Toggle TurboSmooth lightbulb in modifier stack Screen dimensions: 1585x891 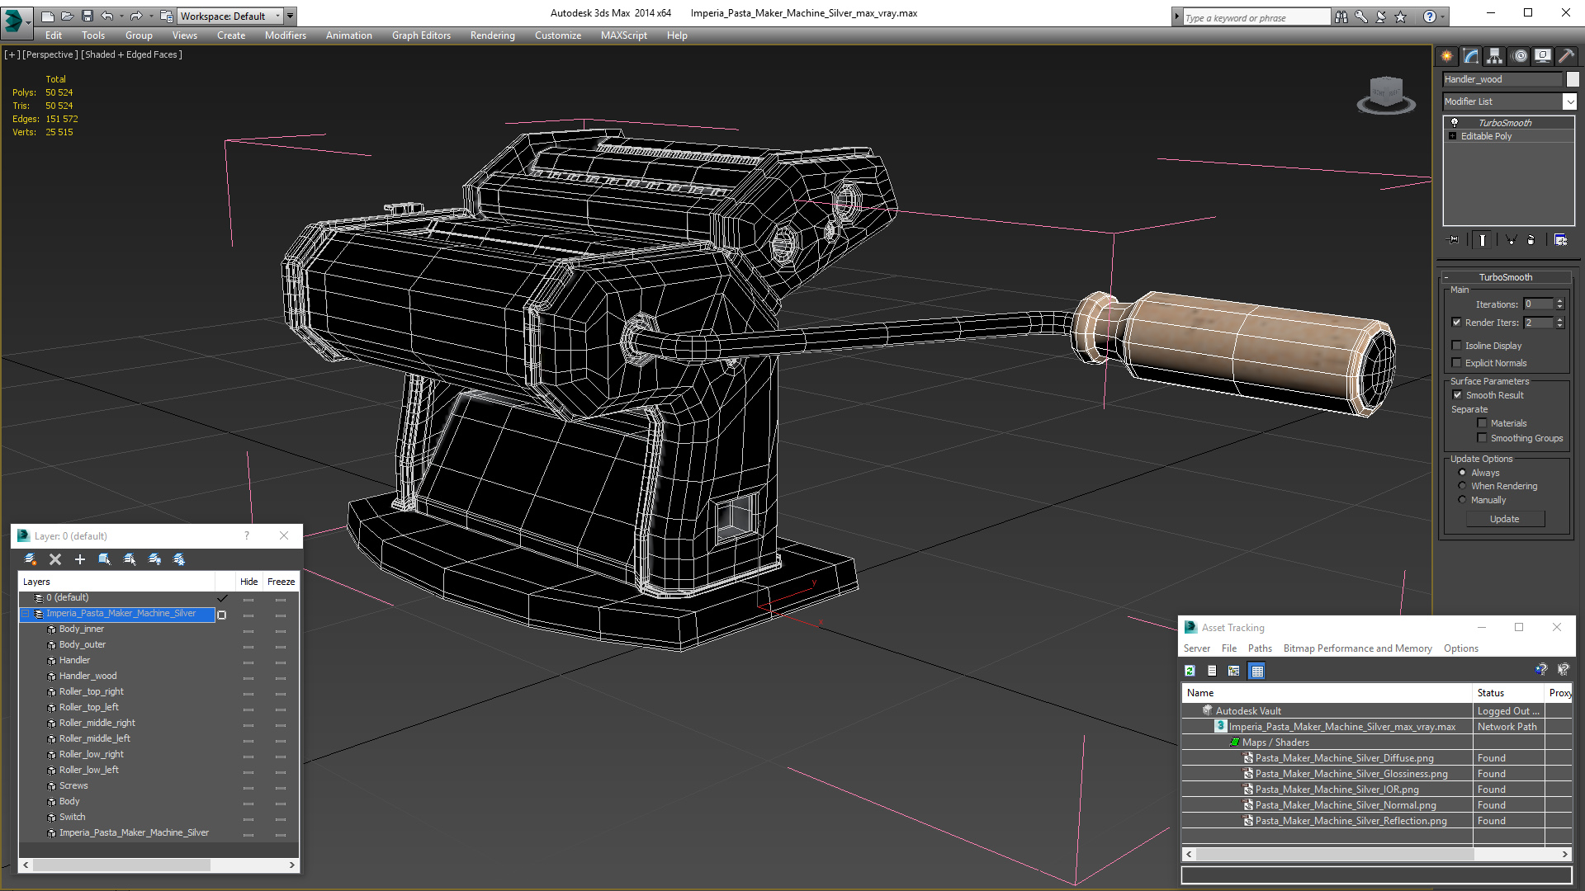coord(1455,122)
